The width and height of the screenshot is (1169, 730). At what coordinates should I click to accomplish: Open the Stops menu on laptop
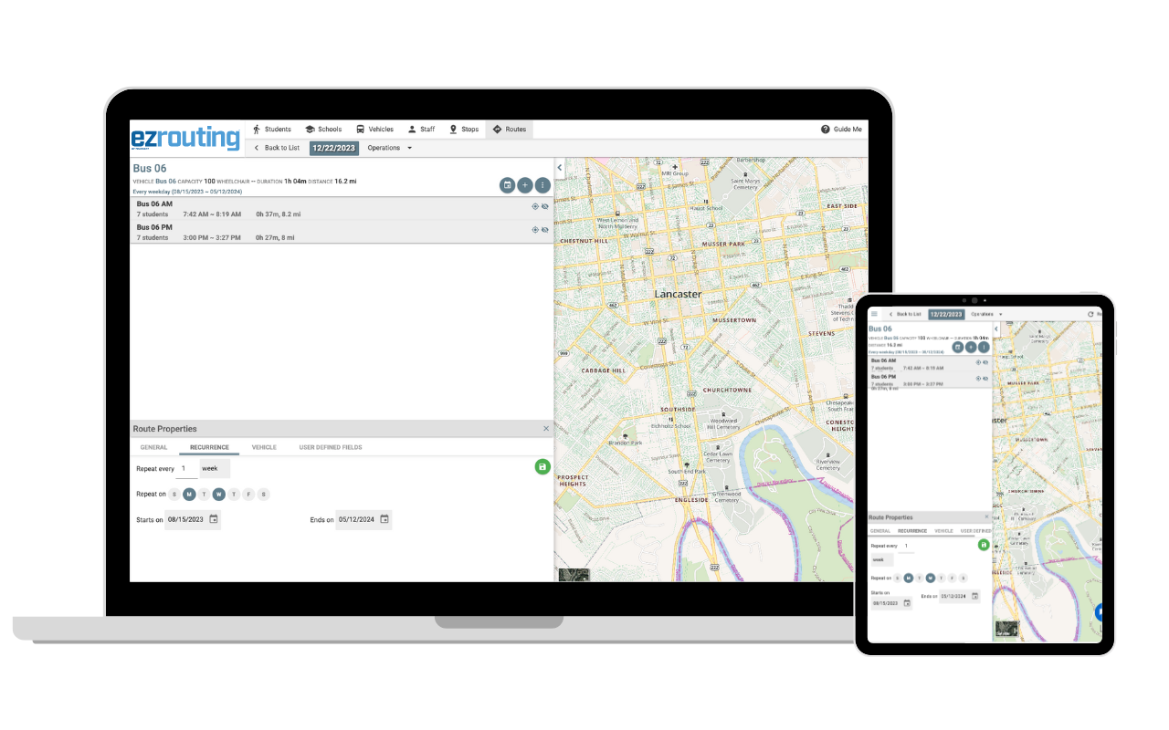coord(464,130)
